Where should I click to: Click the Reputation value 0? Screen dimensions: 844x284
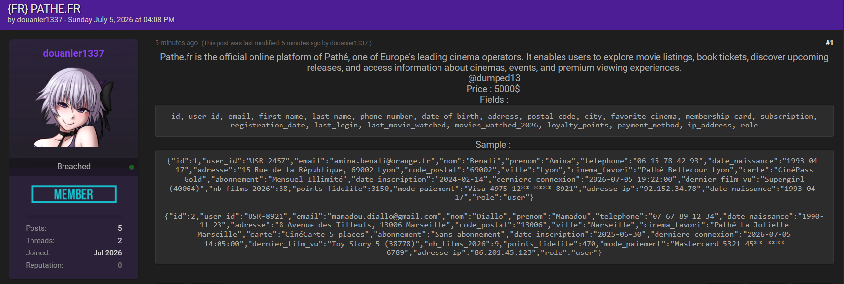click(120, 265)
